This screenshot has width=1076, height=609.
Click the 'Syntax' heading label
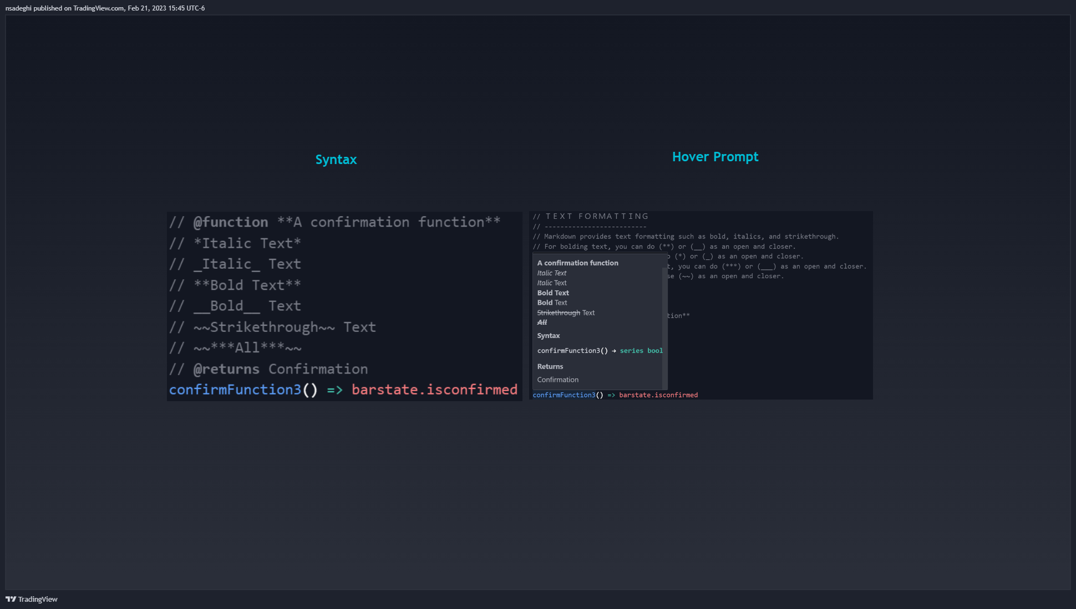pos(336,160)
